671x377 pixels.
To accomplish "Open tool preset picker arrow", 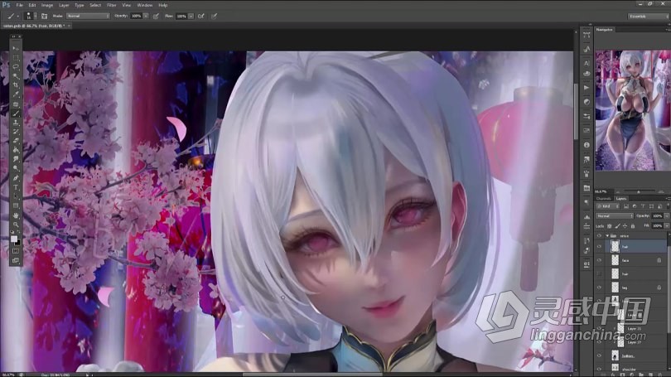I will [18, 17].
